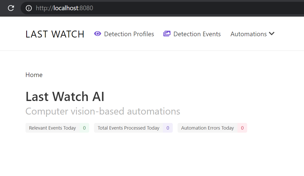Click the Computer vision-based automations subtitle
This screenshot has width=304, height=176.
click(103, 111)
